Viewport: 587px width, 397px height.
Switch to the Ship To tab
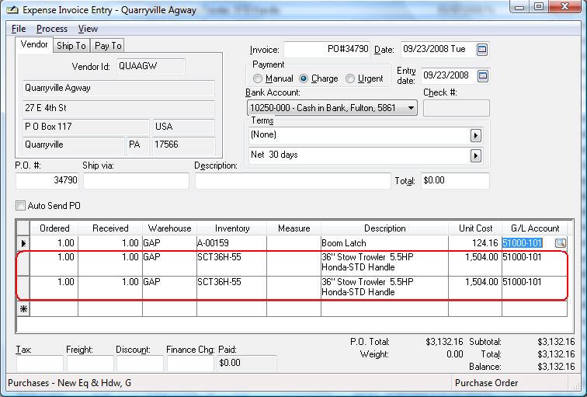[71, 46]
